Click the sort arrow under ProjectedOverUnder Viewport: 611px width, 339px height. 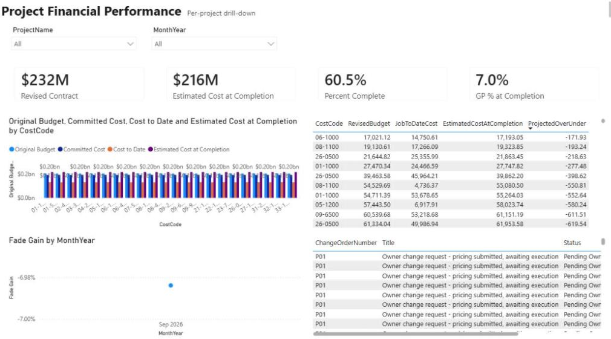pyautogui.click(x=531, y=129)
